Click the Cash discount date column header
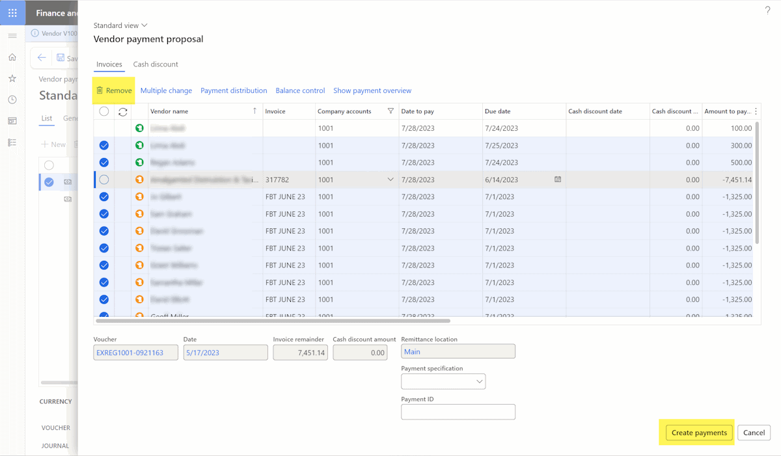781x456 pixels. coord(607,111)
